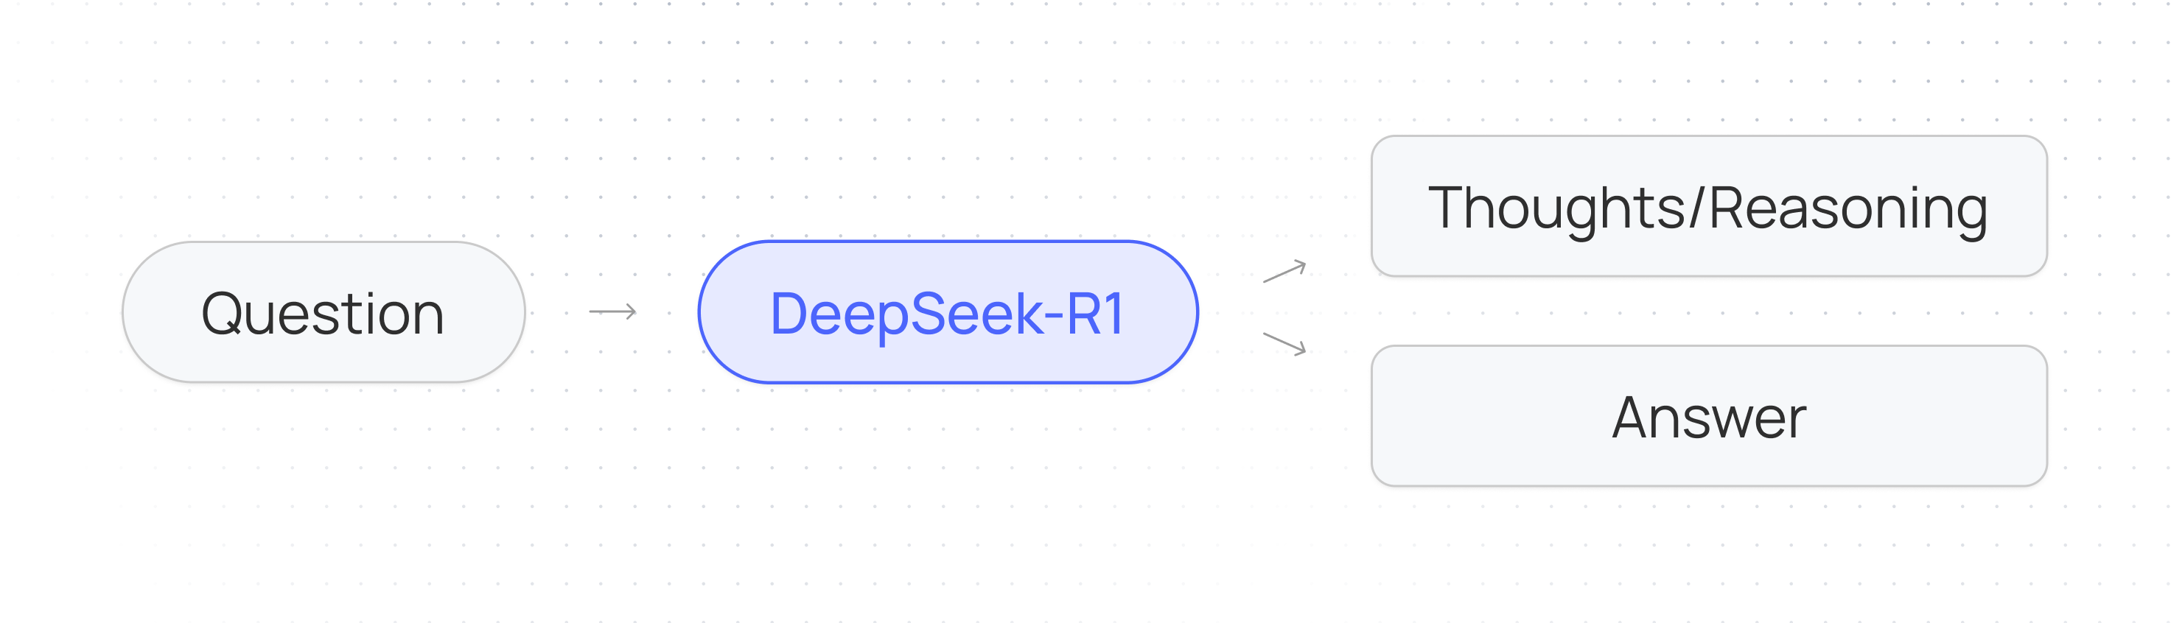Viewport: 2171px width, 623px height.
Task: Click the arrowhead pointing at DeepSeek-R1
Action: pyautogui.click(x=630, y=311)
